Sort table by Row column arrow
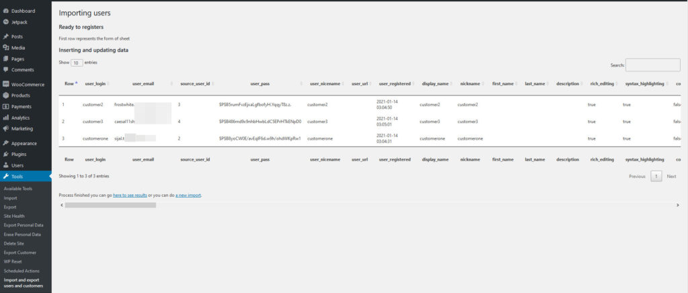Image resolution: width=688 pixels, height=293 pixels. pyautogui.click(x=77, y=83)
